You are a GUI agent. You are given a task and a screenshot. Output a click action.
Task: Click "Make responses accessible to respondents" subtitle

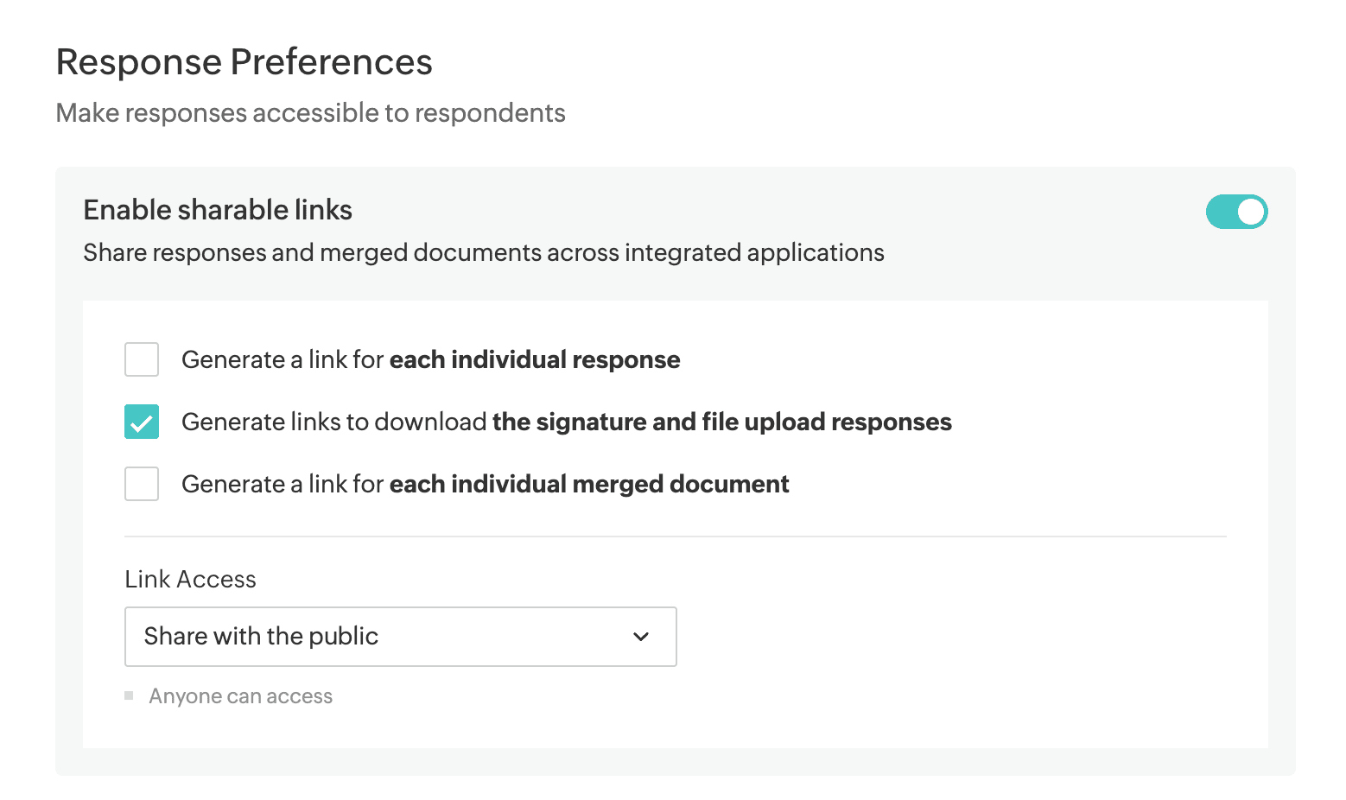[x=310, y=113]
